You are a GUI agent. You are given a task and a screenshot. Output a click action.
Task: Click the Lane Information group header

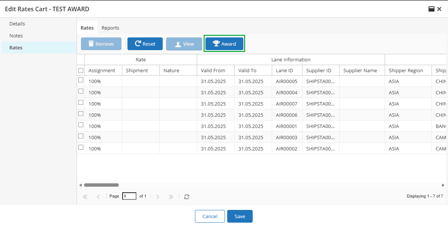(x=291, y=59)
